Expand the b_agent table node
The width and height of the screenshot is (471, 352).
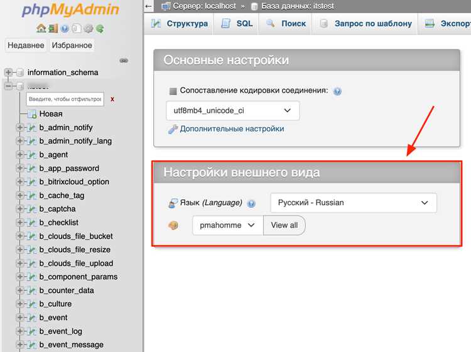(20, 155)
